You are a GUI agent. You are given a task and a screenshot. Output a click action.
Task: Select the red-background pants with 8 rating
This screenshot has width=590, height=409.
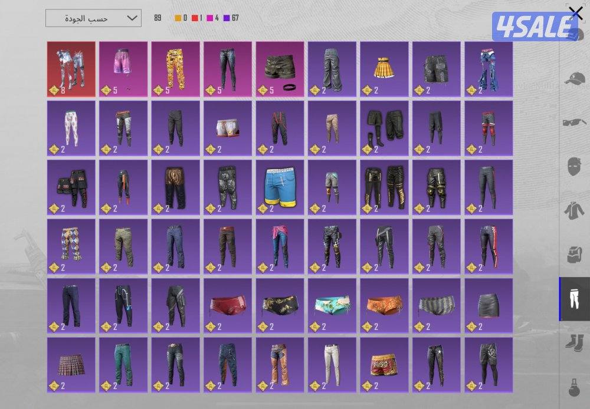point(71,69)
